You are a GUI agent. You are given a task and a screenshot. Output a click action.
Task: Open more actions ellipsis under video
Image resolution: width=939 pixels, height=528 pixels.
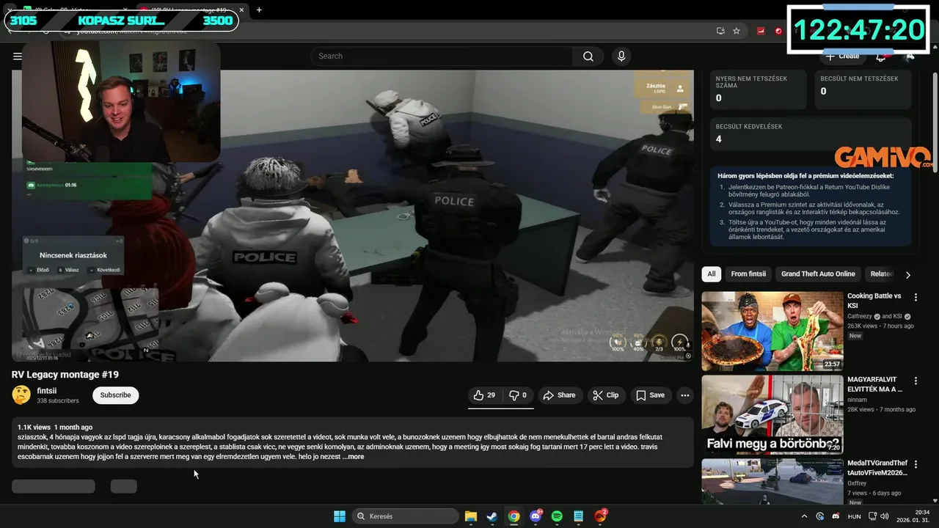click(x=684, y=395)
